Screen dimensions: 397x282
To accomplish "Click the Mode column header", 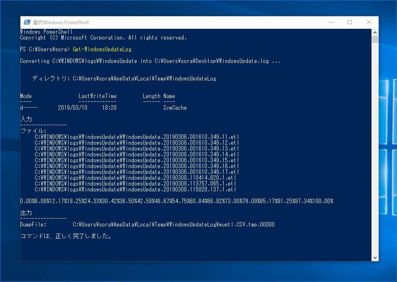I will [26, 96].
